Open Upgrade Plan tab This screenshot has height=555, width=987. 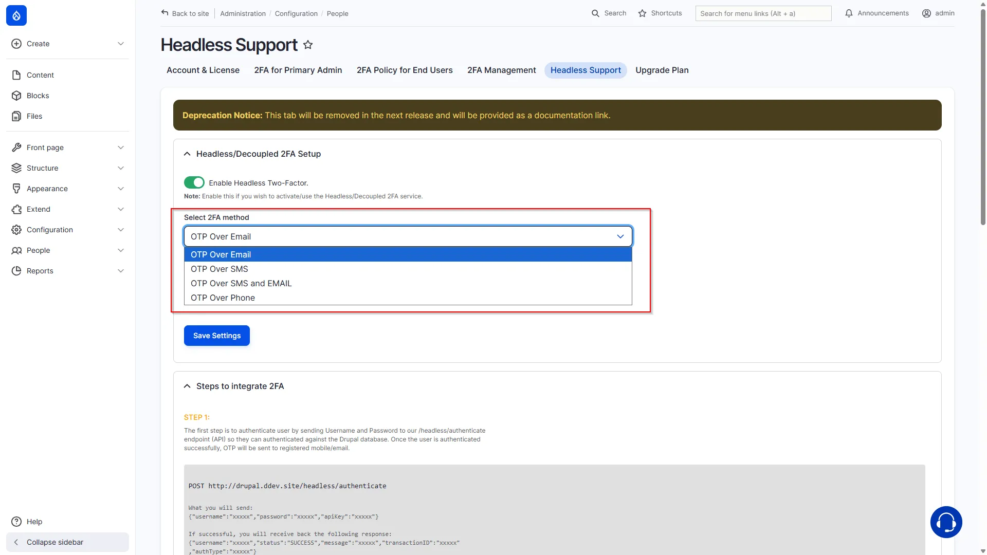point(662,70)
